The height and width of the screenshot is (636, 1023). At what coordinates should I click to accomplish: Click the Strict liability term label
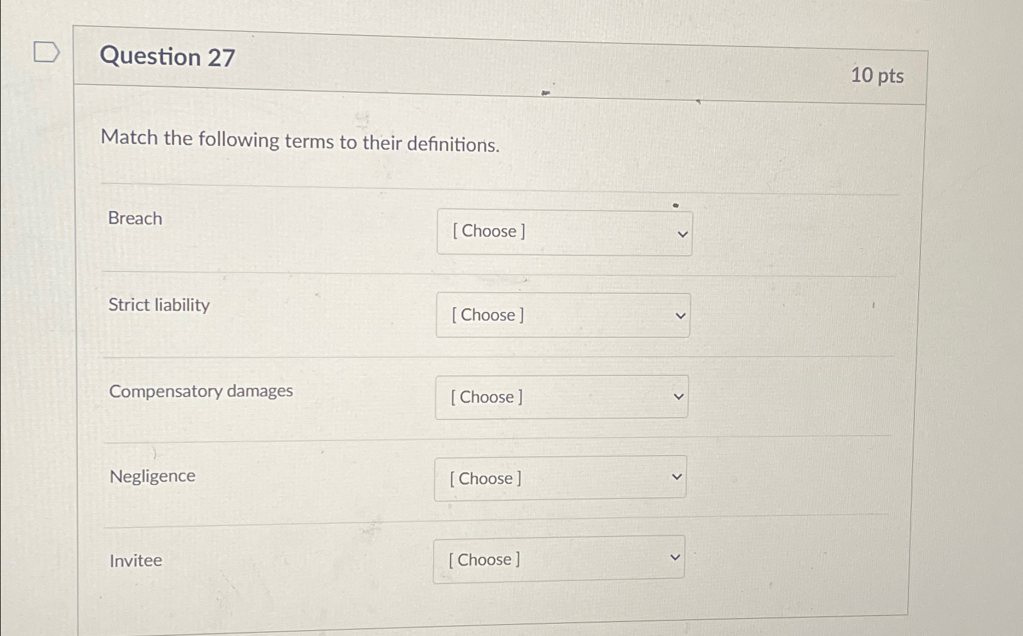click(x=159, y=305)
